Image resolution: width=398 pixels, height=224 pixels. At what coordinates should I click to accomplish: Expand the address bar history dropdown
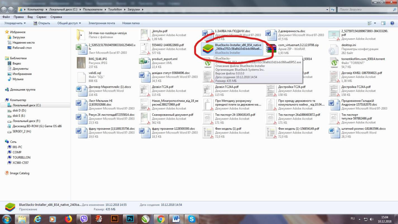point(327,9)
